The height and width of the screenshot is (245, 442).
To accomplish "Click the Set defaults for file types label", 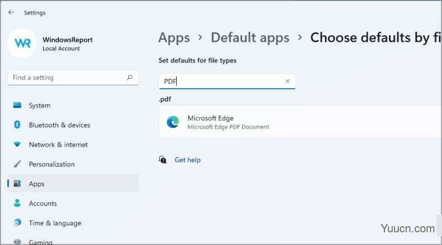I will [x=197, y=61].
